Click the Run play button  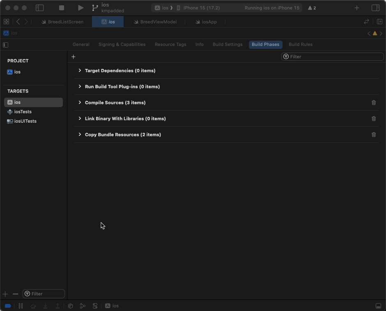[x=80, y=8]
